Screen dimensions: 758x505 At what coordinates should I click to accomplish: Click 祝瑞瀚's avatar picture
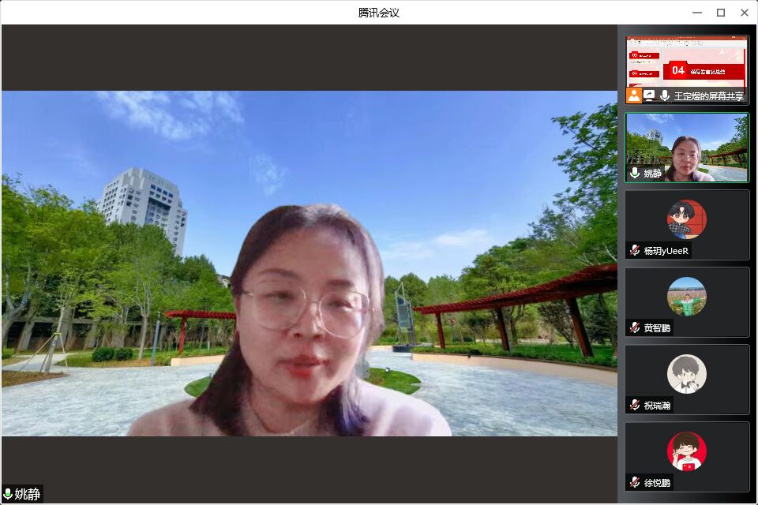pos(687,374)
